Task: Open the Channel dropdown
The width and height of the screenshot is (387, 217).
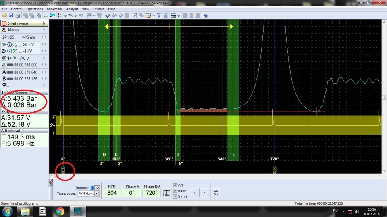Action: [97, 188]
